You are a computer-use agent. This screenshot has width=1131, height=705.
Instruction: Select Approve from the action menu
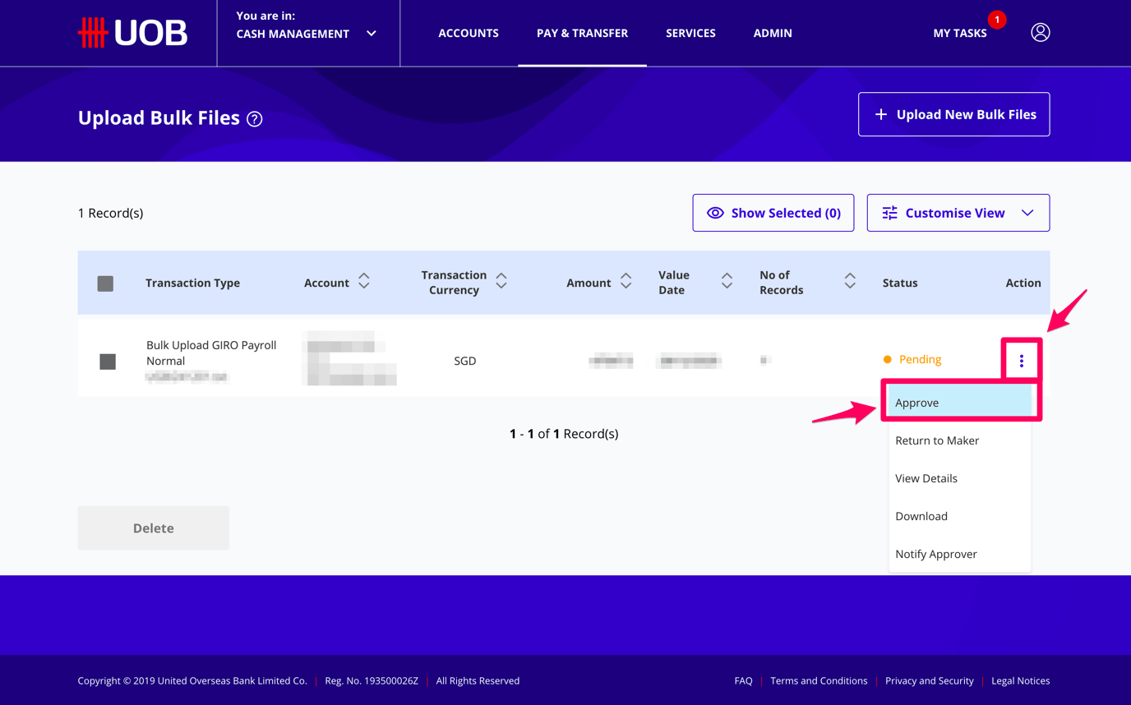(x=916, y=402)
